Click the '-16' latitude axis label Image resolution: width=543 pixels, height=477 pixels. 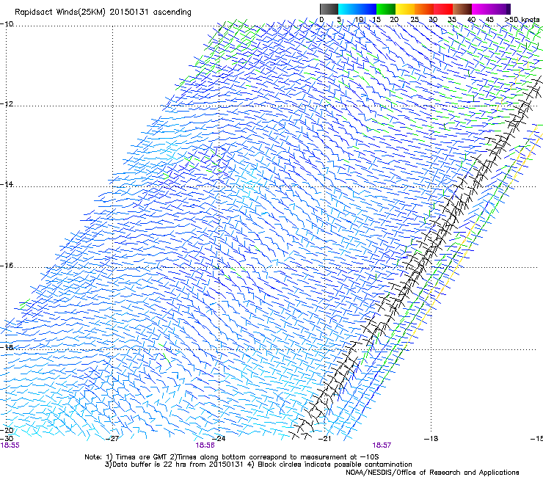7,266
